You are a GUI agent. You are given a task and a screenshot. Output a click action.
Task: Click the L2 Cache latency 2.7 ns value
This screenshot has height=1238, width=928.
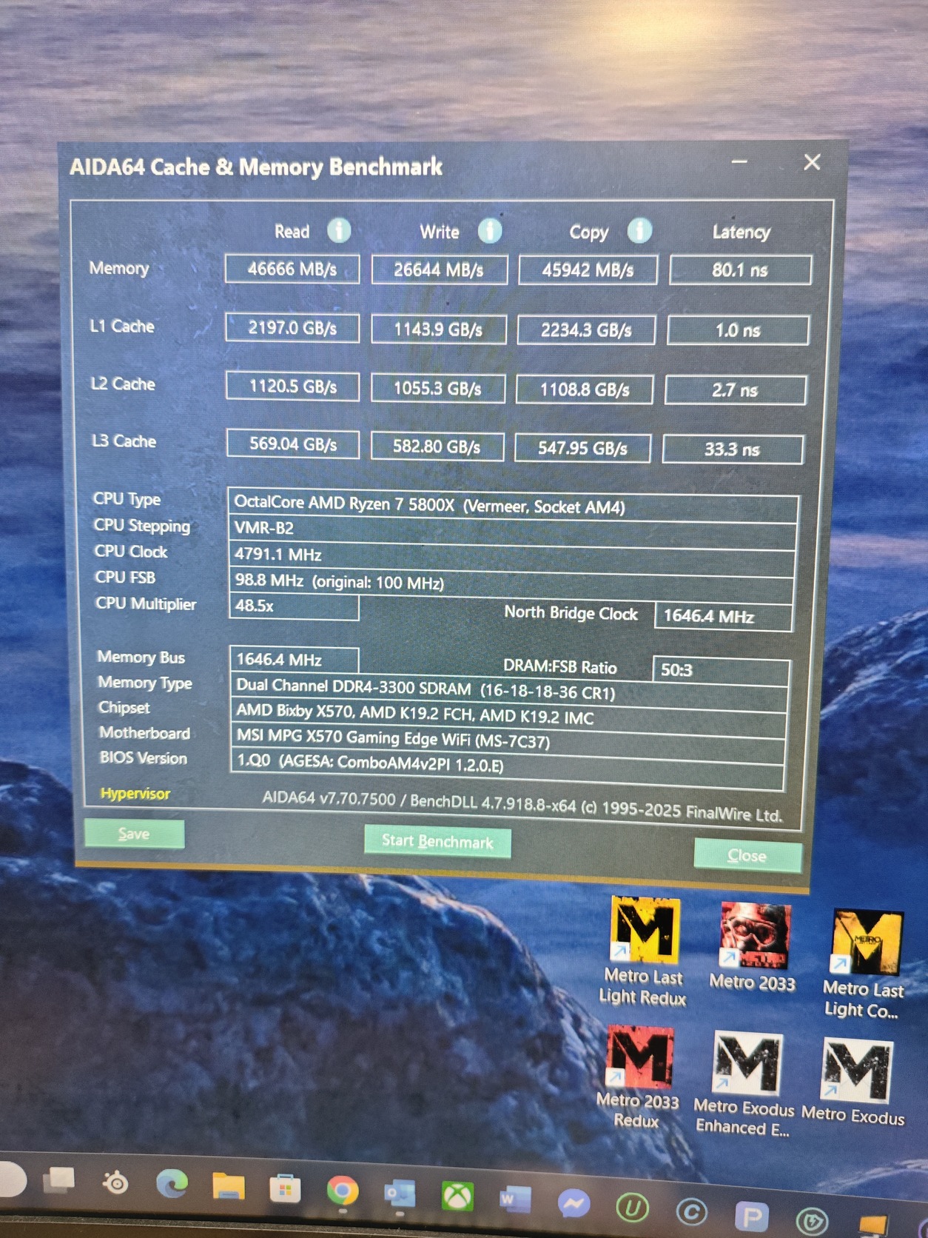736,390
